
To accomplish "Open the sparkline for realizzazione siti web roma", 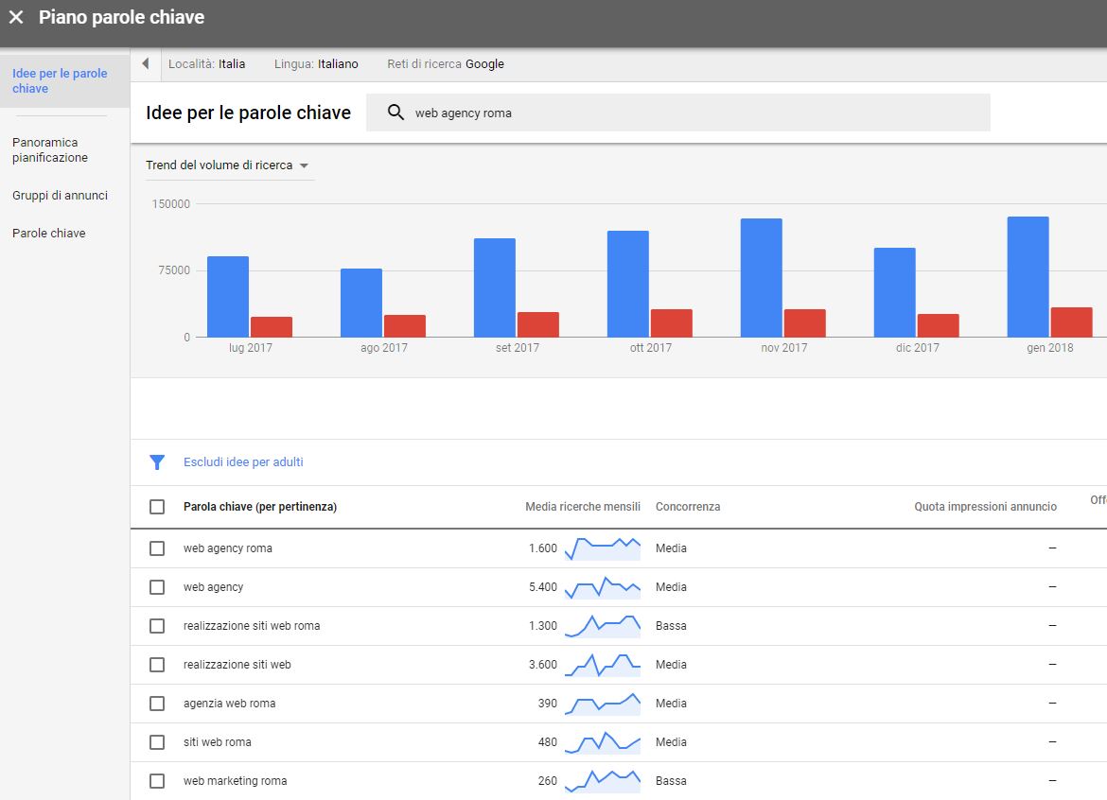I will 602,626.
